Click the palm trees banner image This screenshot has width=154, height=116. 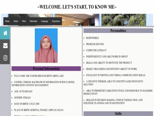point(124,20)
